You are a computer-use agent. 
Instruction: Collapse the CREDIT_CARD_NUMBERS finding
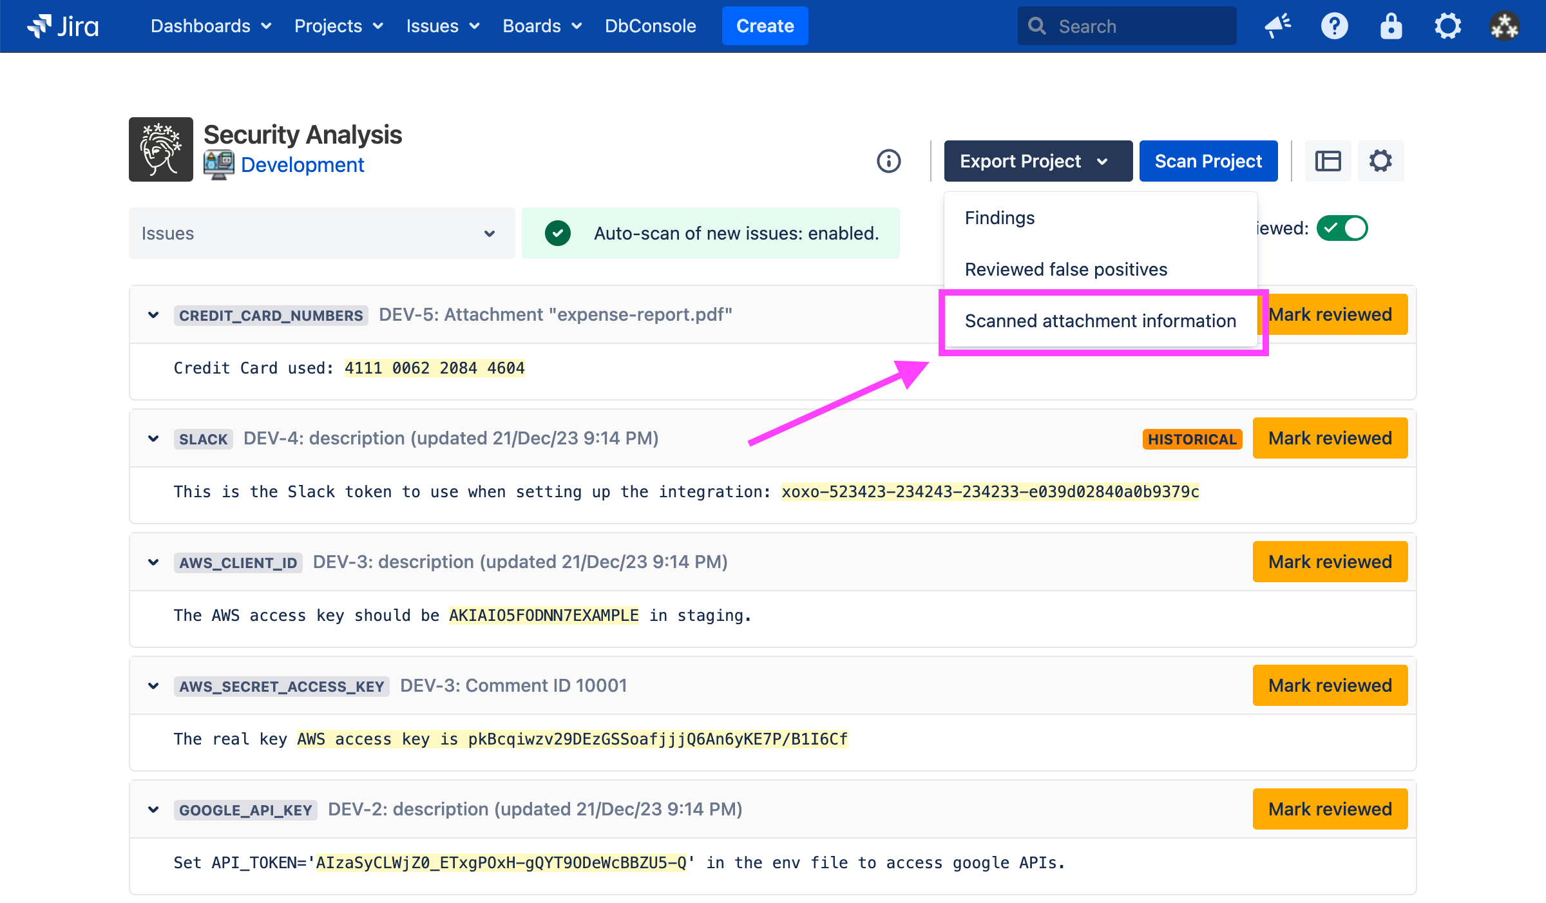point(153,315)
